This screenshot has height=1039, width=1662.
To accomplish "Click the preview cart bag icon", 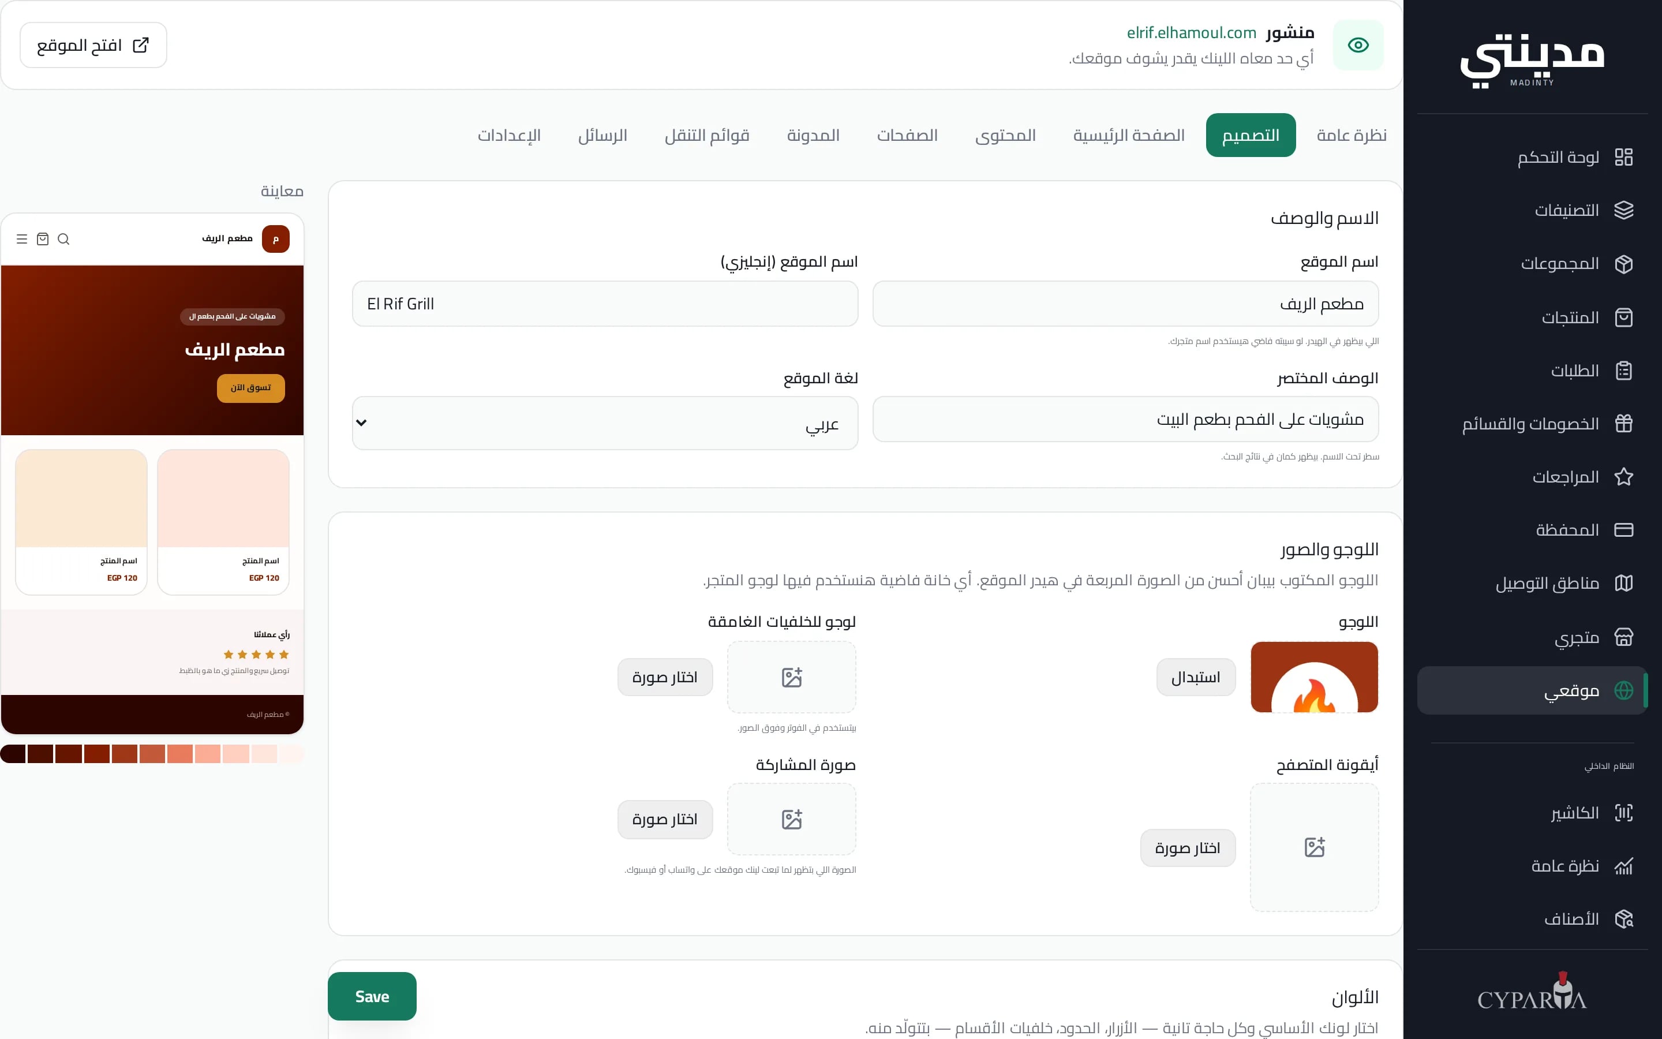I will pyautogui.click(x=43, y=239).
